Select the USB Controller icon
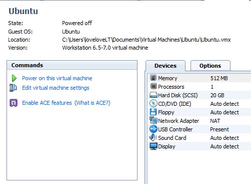The height and width of the screenshot is (184, 251). point(153,129)
